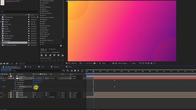Click new folder icon in Project panel
Viewport: 196px width, 110px height.
coord(4,64)
